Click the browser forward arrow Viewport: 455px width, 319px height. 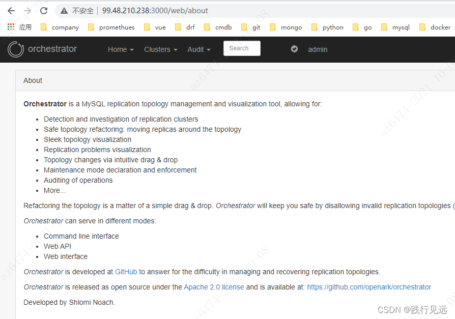(x=27, y=11)
